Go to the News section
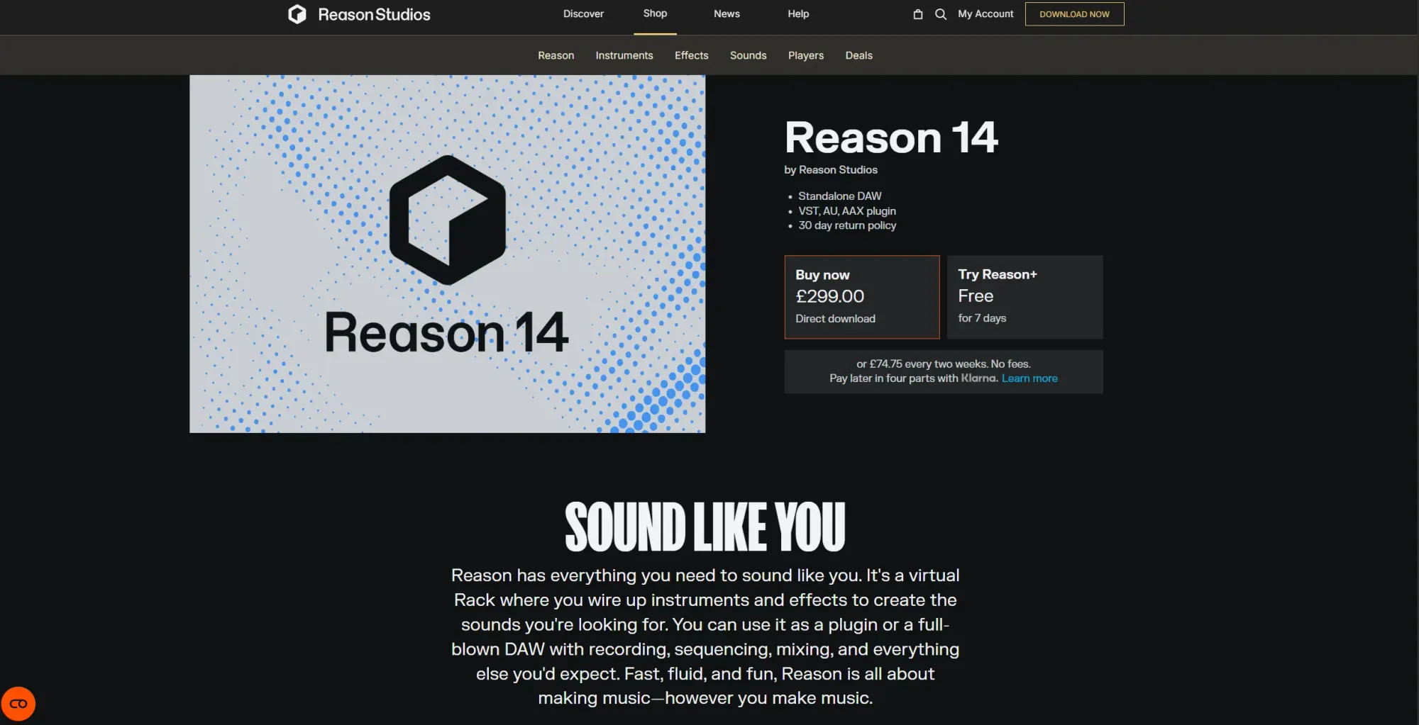Screen dimensions: 1419x725 [x=727, y=13]
